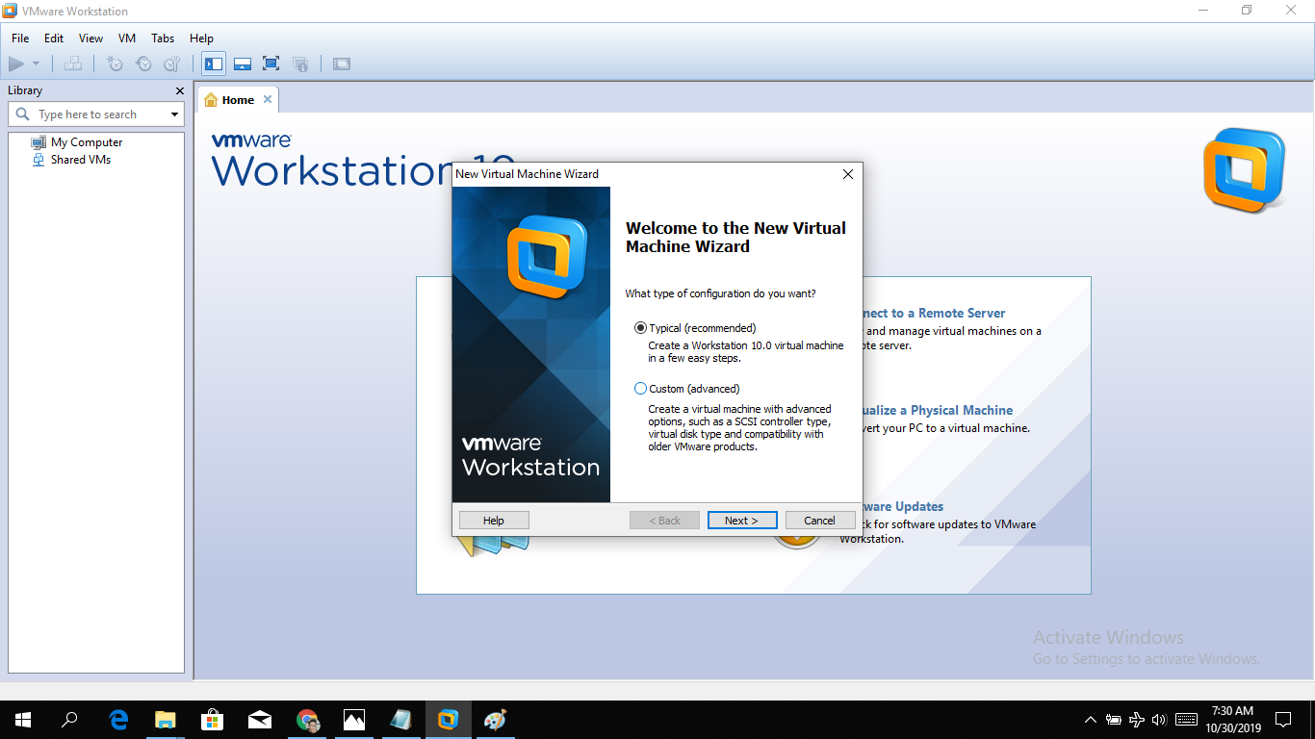Click the Software Updates link
This screenshot has width=1315, height=739.
pos(903,506)
